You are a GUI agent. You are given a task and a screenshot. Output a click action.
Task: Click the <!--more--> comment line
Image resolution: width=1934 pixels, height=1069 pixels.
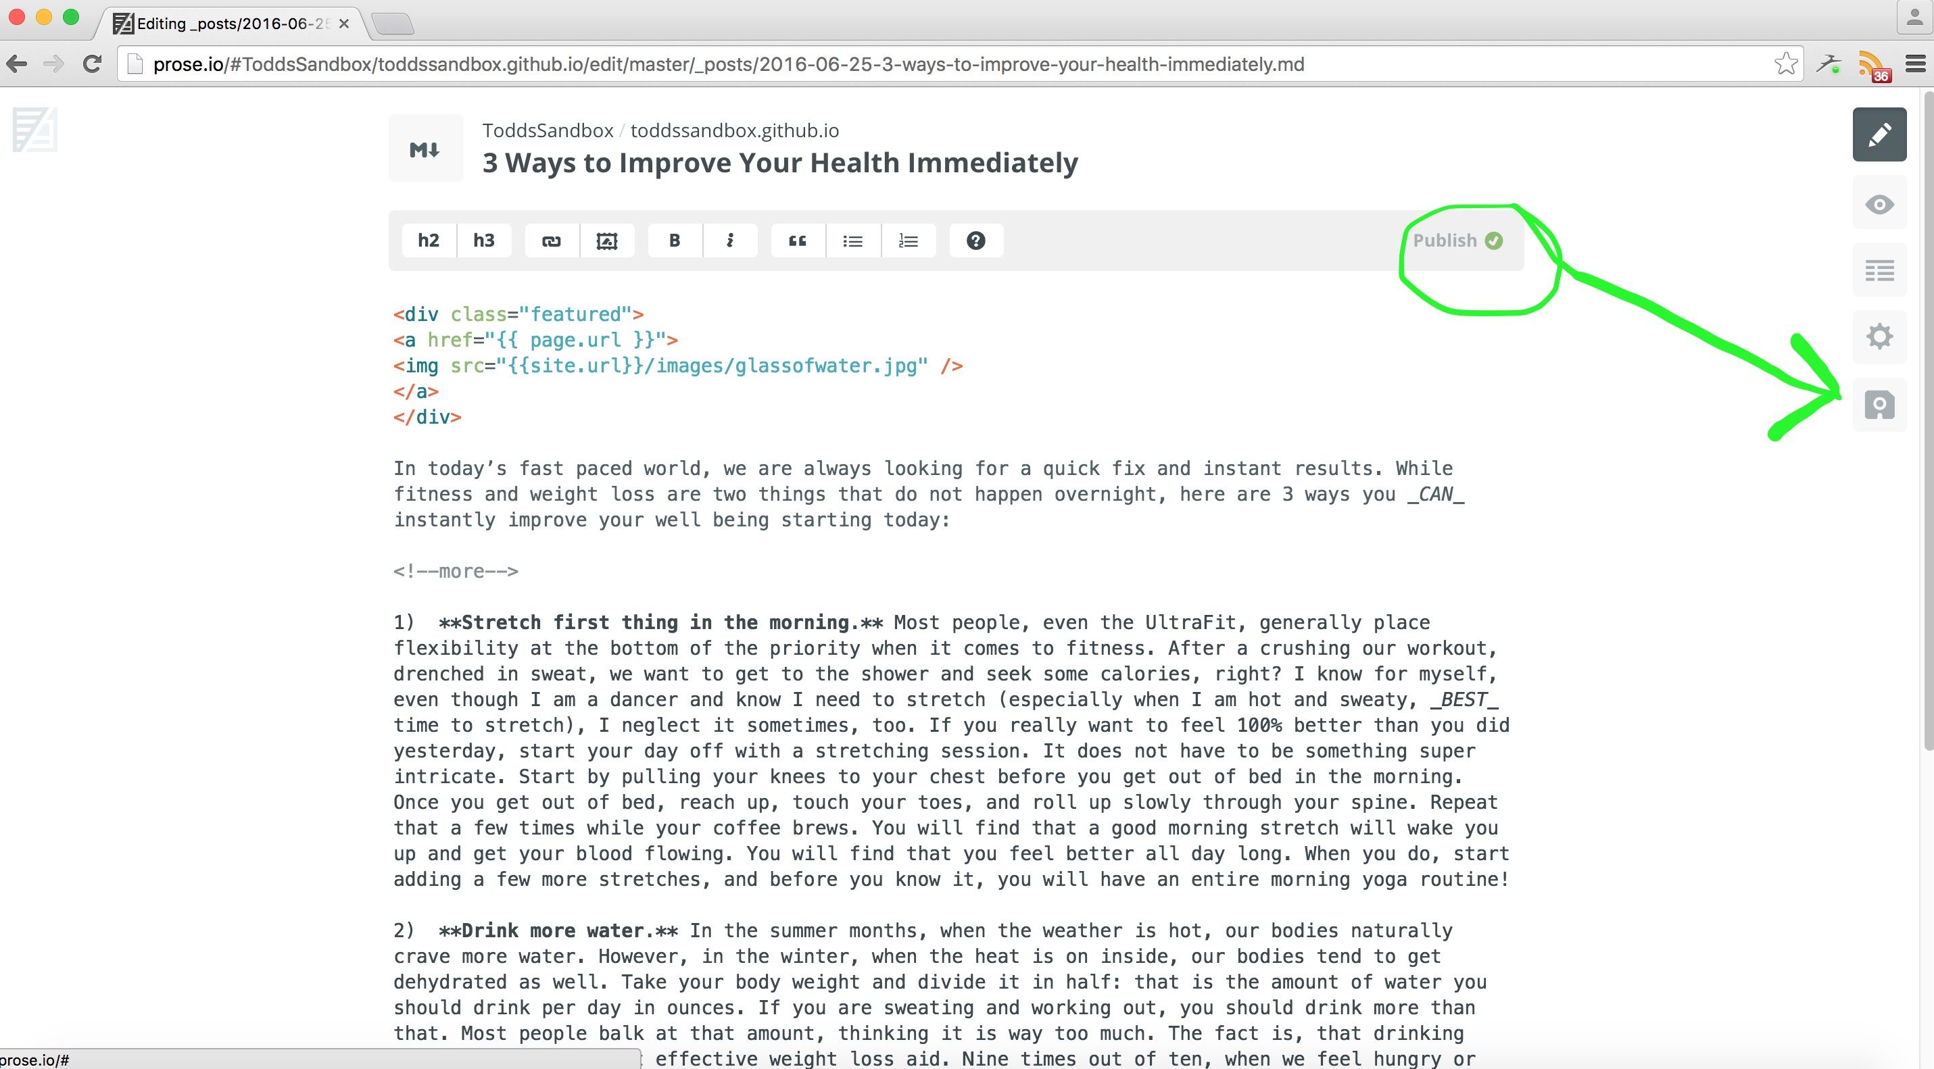click(x=456, y=571)
